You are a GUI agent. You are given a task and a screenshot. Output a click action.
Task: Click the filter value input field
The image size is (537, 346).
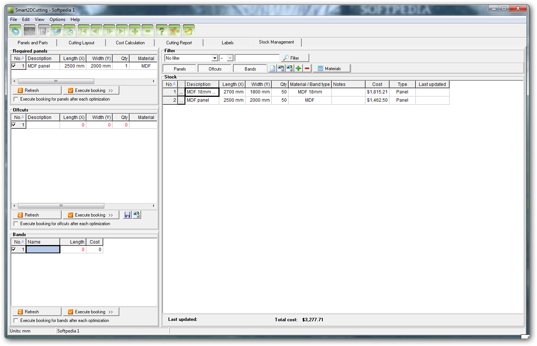pyautogui.click(x=257, y=58)
